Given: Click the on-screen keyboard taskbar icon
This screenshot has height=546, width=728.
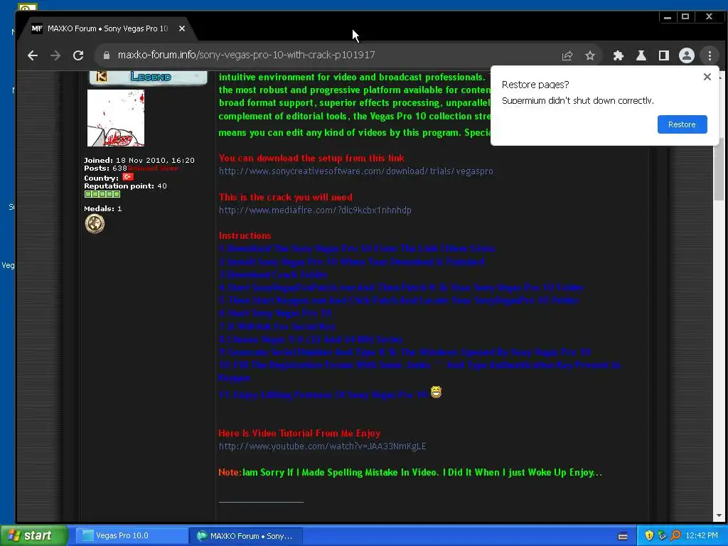Looking at the screenshot, I should pyautogui.click(x=623, y=536).
